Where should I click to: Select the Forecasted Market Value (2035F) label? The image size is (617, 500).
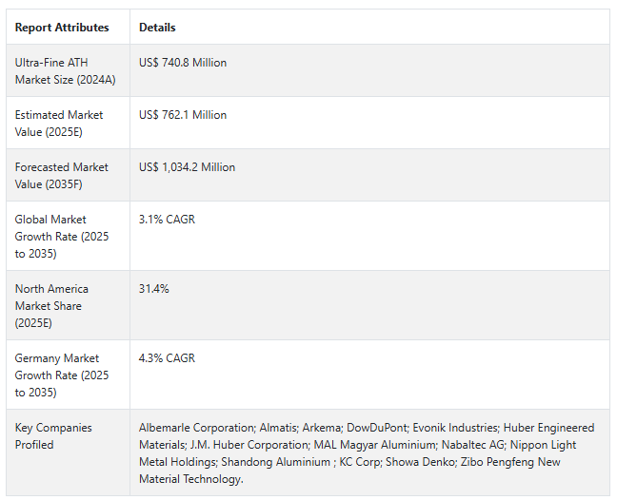click(61, 176)
